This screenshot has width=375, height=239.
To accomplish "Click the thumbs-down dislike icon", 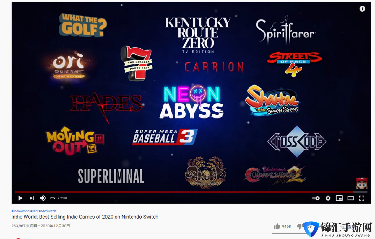I will (300, 226).
